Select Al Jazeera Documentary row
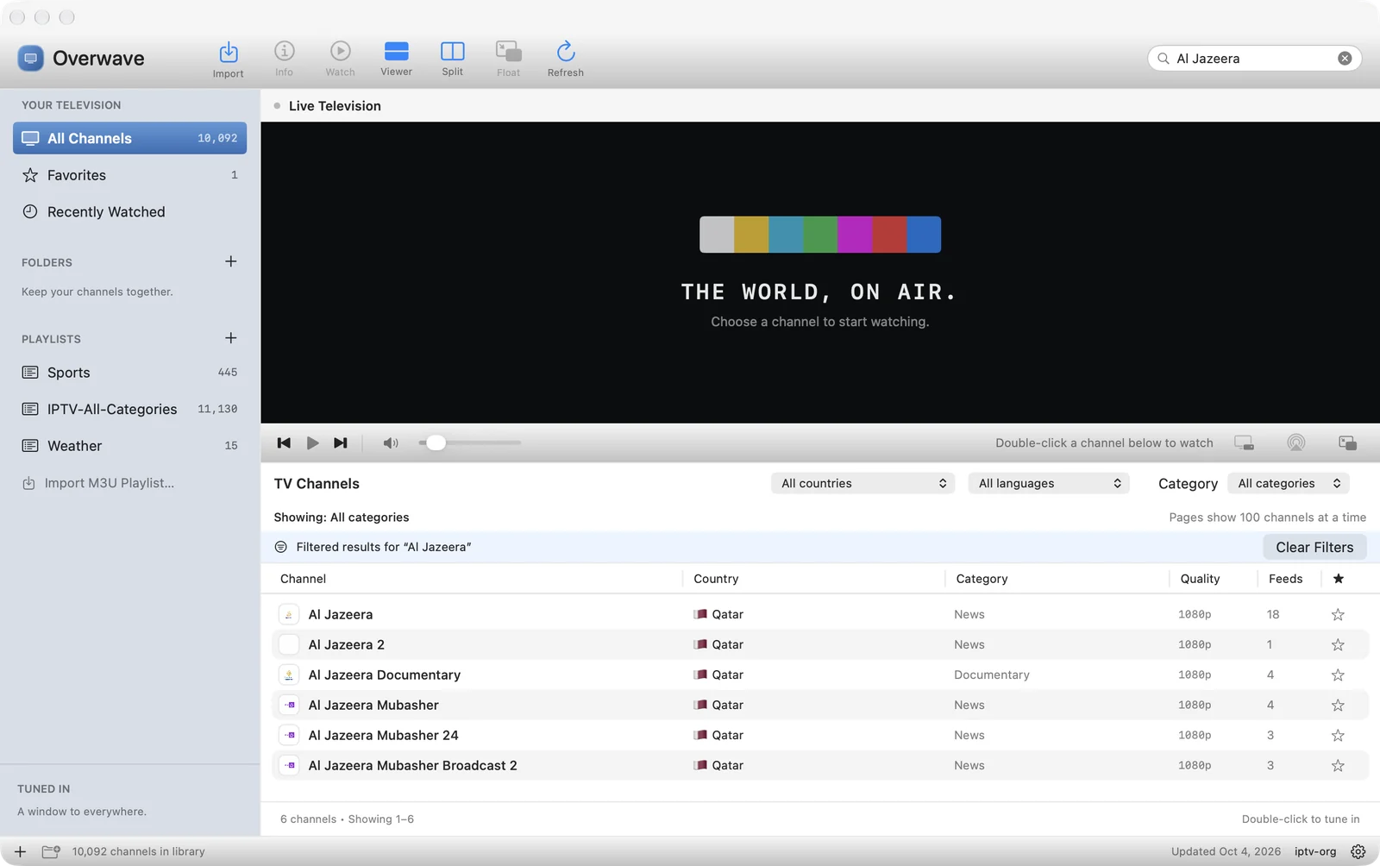Viewport: 1380px width, 866px height. [820, 675]
